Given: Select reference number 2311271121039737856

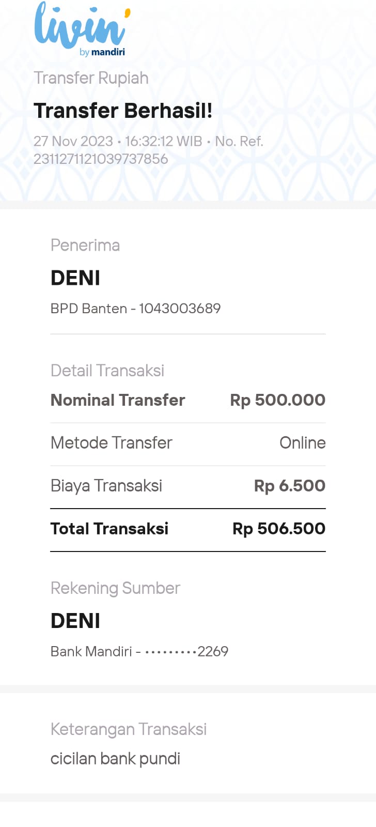Looking at the screenshot, I should point(101,159).
